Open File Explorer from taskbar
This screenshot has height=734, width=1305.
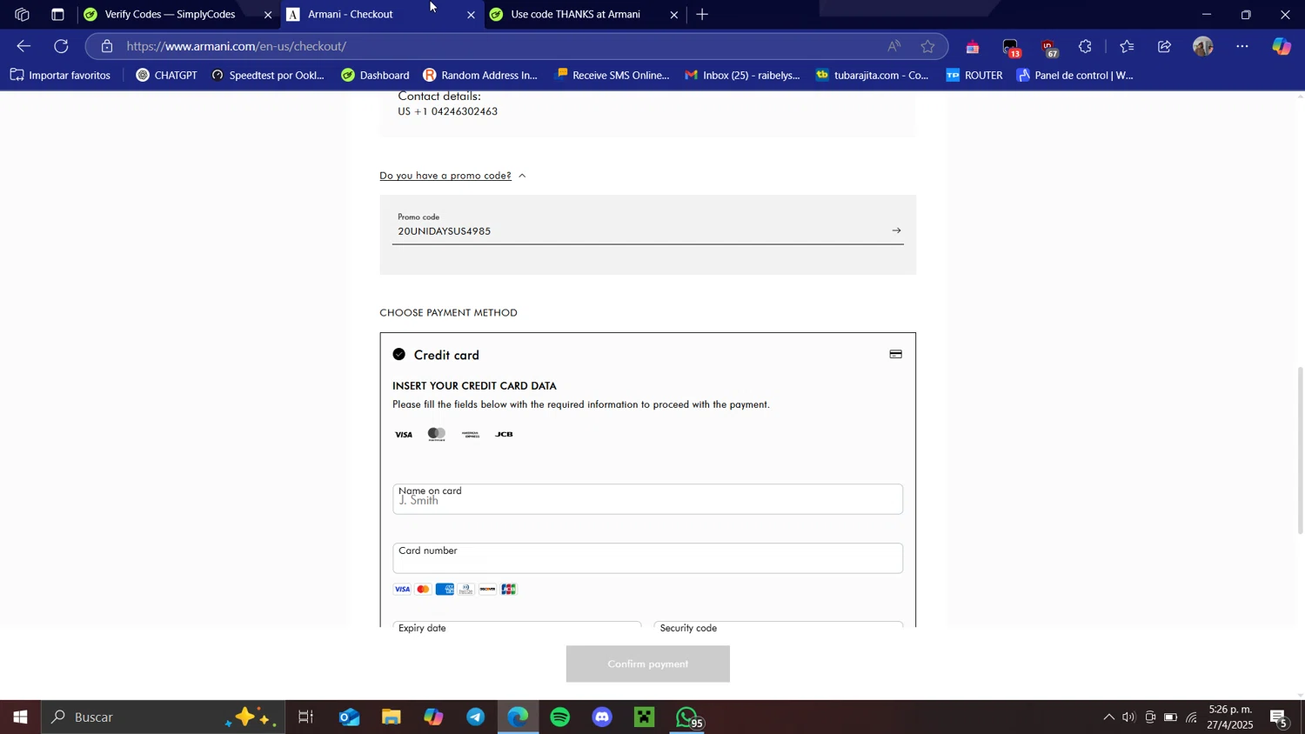391,717
